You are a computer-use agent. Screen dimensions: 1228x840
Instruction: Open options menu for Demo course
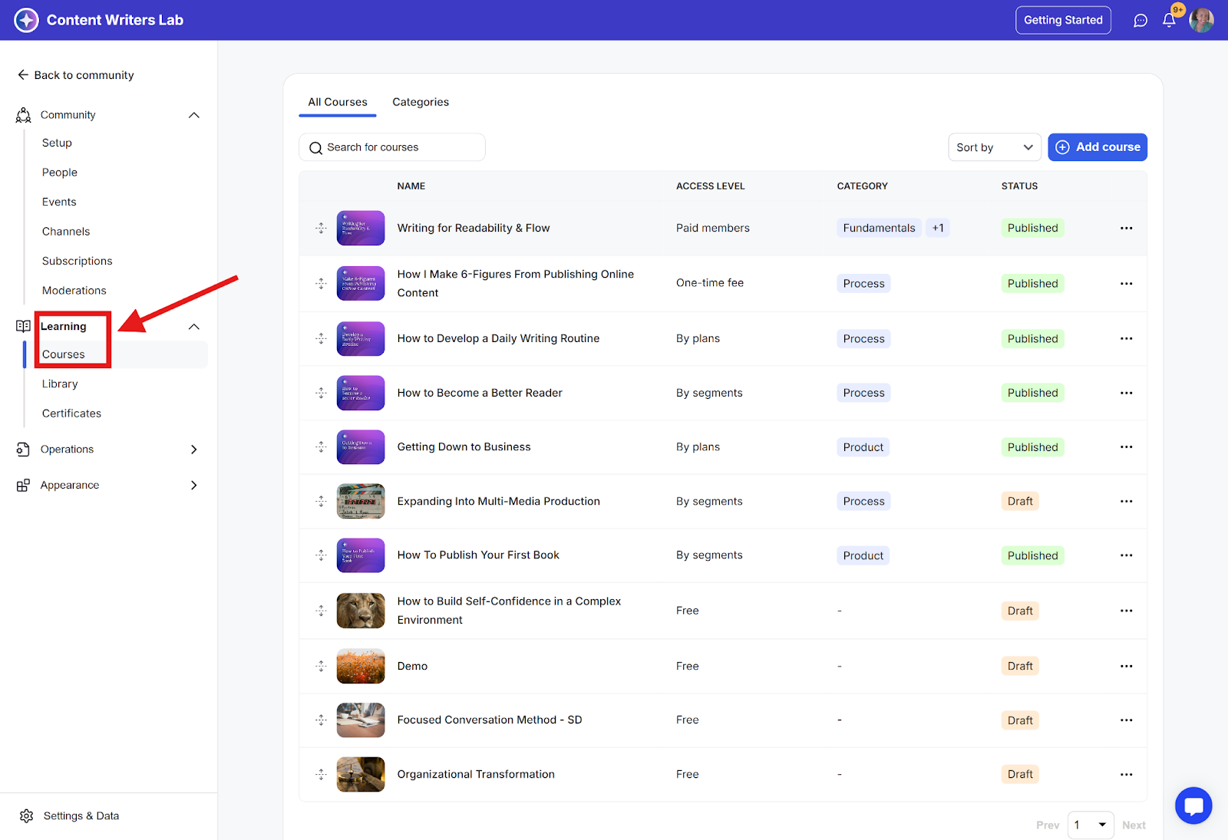[1126, 666]
